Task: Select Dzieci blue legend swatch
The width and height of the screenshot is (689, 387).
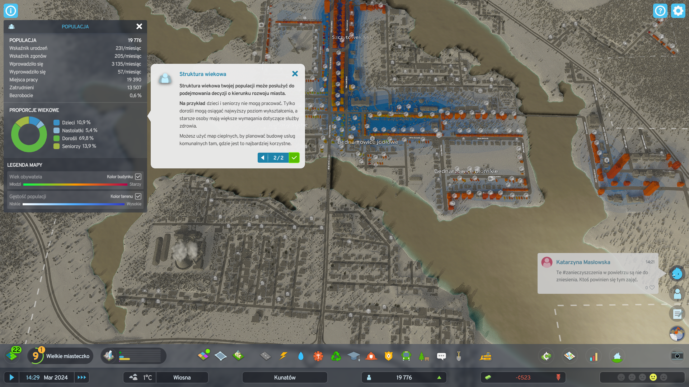Action: point(56,123)
